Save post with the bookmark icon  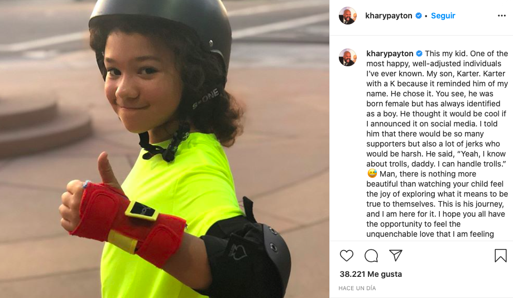501,256
